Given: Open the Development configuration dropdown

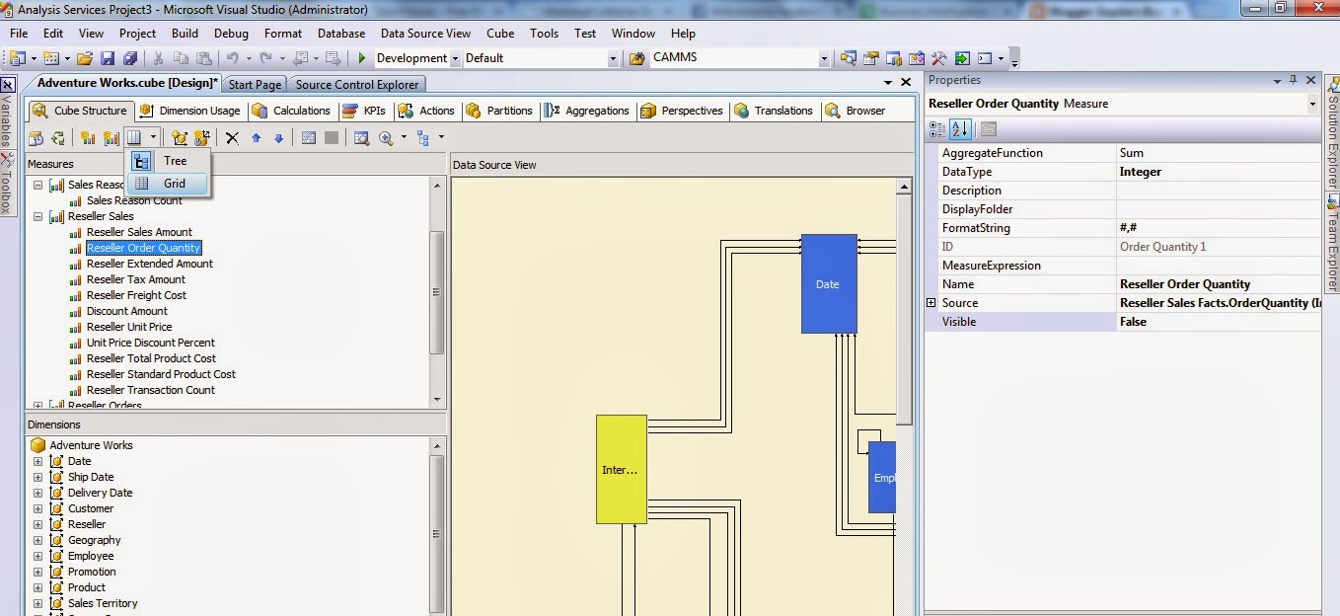Looking at the screenshot, I should tap(456, 58).
